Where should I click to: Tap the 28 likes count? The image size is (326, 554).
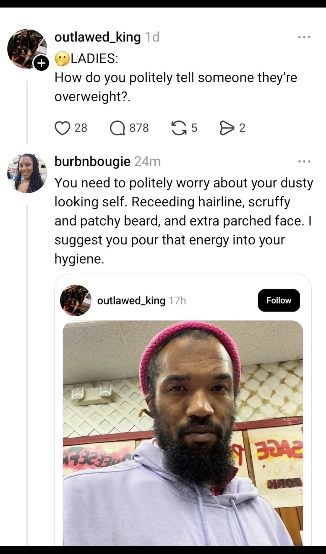click(81, 128)
